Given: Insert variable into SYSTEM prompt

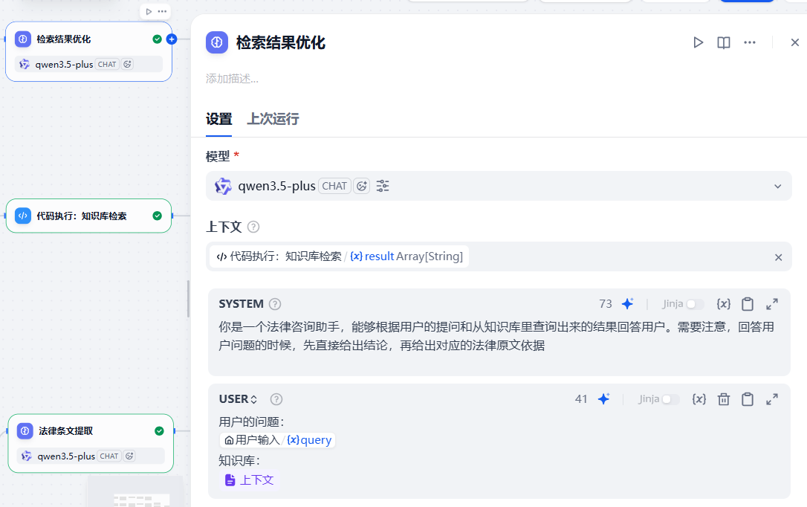Looking at the screenshot, I should 724,304.
